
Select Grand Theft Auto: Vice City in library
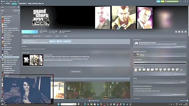click(10, 65)
